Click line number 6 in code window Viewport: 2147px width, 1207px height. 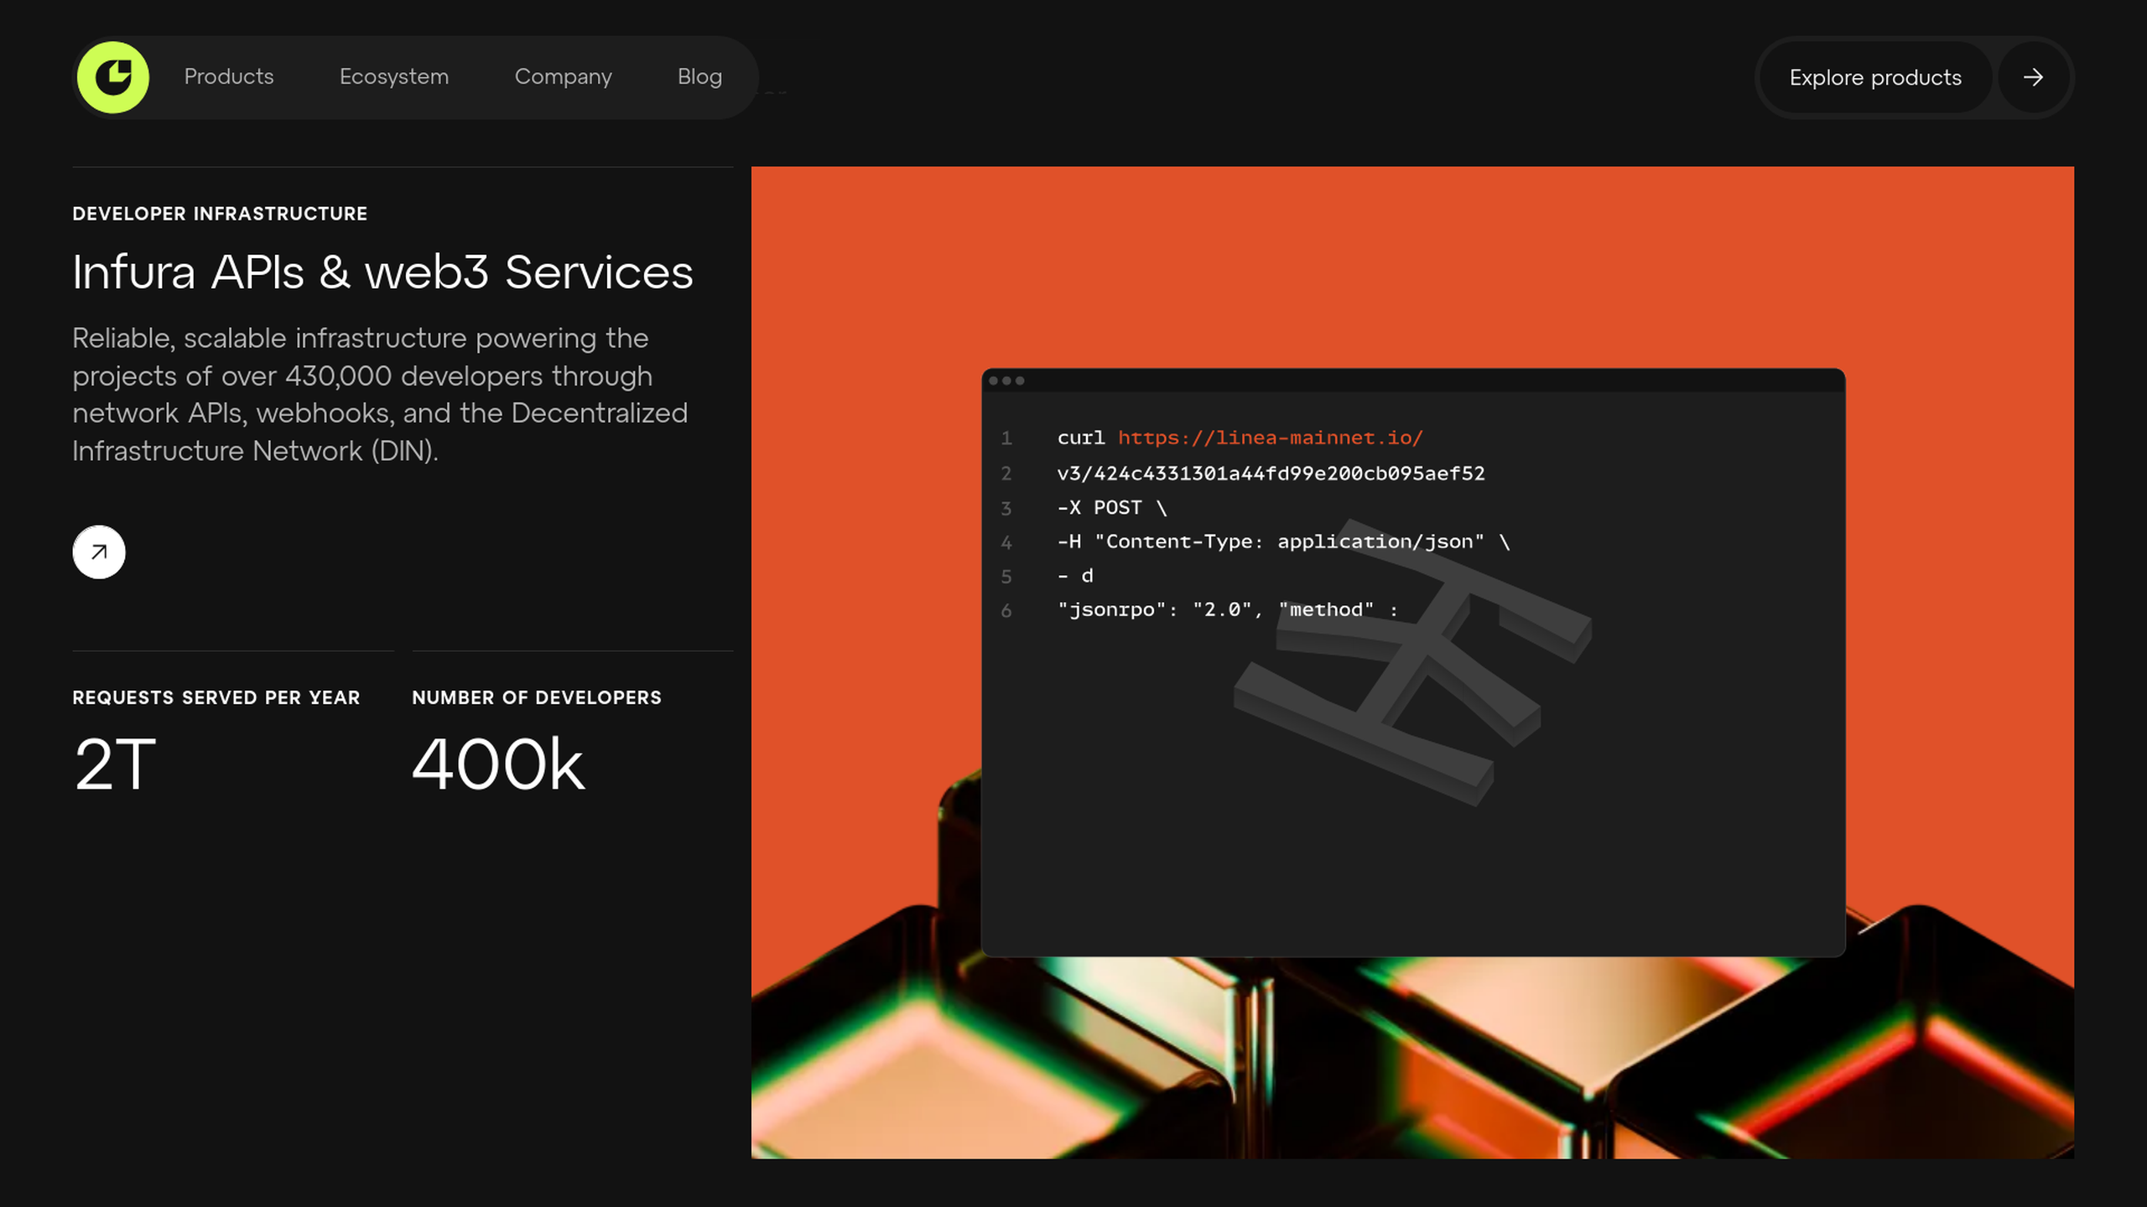pos(1006,611)
